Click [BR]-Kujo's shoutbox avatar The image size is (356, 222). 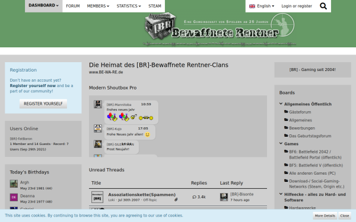[x=98, y=128]
